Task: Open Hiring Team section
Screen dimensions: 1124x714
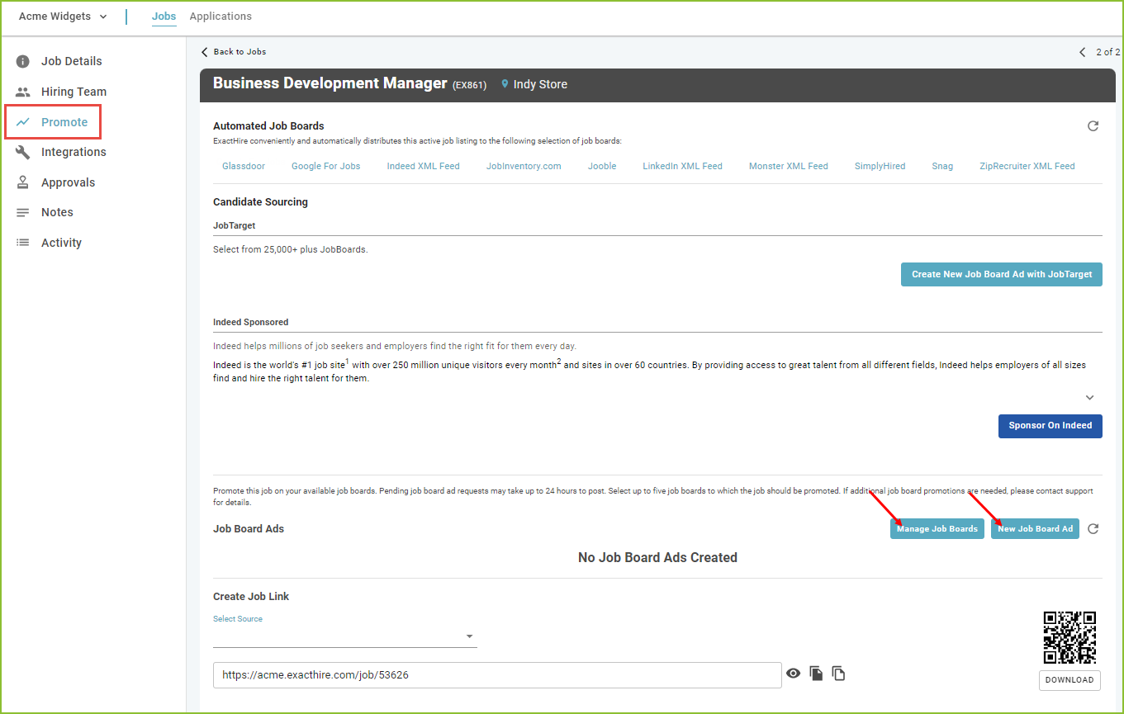Action: tap(74, 92)
